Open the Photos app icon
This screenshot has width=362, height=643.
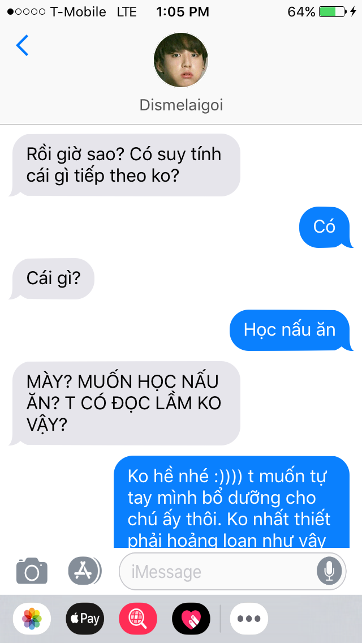[x=32, y=619]
